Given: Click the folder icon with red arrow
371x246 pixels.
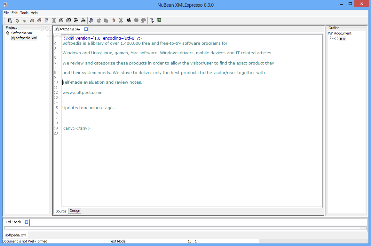Looking at the screenshot, I should pos(39,20).
